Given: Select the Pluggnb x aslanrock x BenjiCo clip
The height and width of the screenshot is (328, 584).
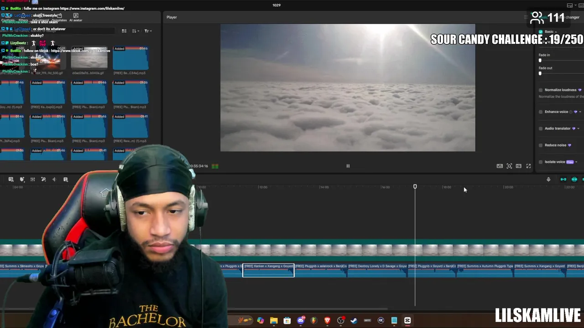Looking at the screenshot, I should pos(321,270).
